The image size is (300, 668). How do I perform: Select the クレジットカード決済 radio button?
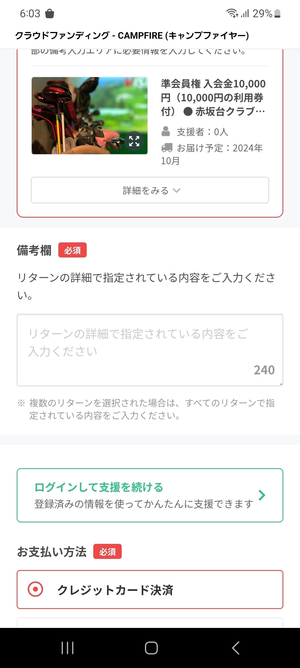(36, 589)
